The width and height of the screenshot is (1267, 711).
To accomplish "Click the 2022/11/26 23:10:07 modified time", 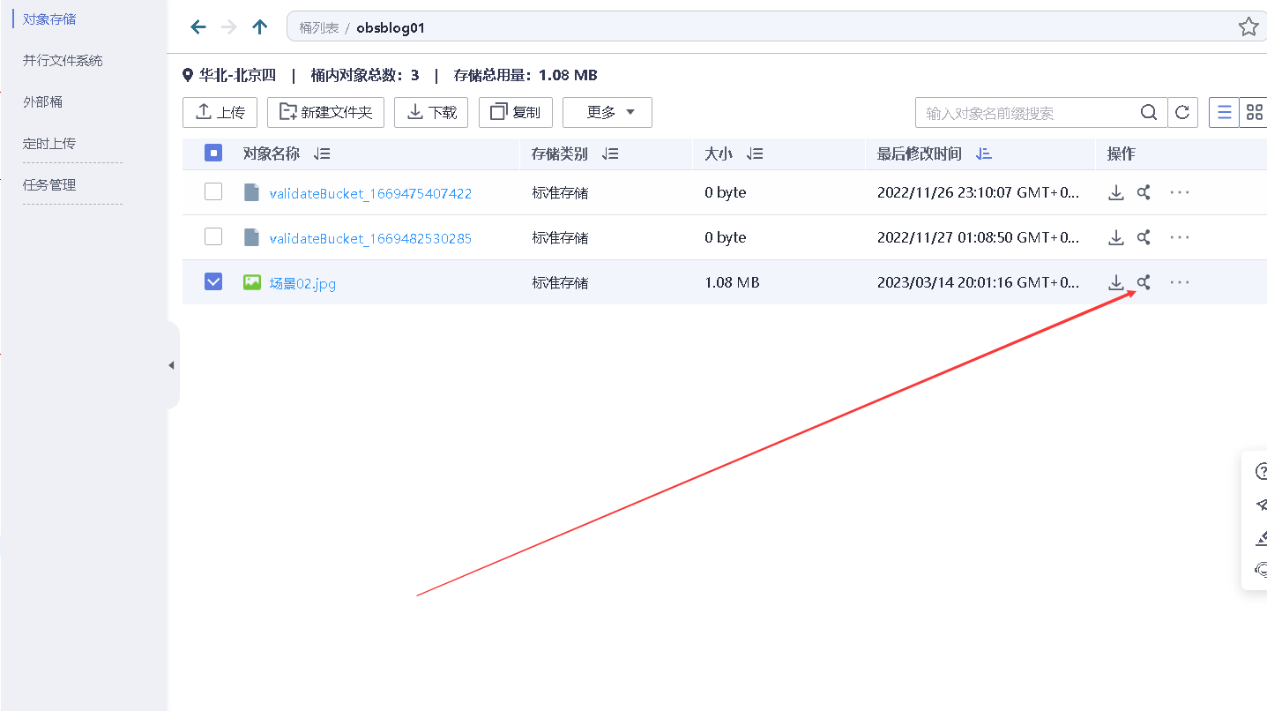I will coord(978,192).
